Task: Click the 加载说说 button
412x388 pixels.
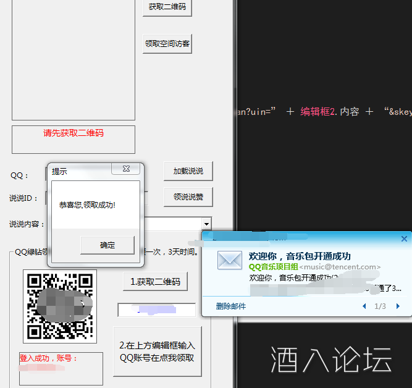Action: coord(188,171)
